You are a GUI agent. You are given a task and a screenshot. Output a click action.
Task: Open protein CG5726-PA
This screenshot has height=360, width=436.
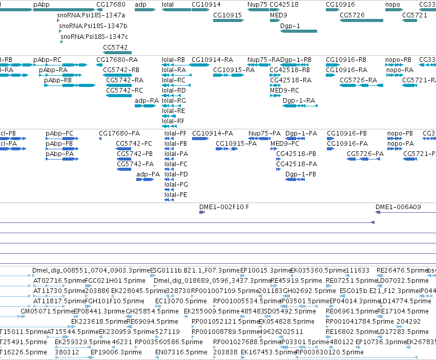pos(365,154)
